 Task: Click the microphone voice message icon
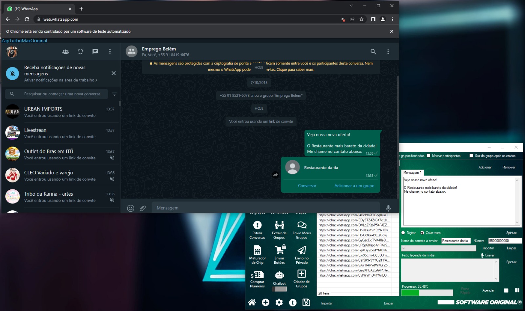(388, 208)
